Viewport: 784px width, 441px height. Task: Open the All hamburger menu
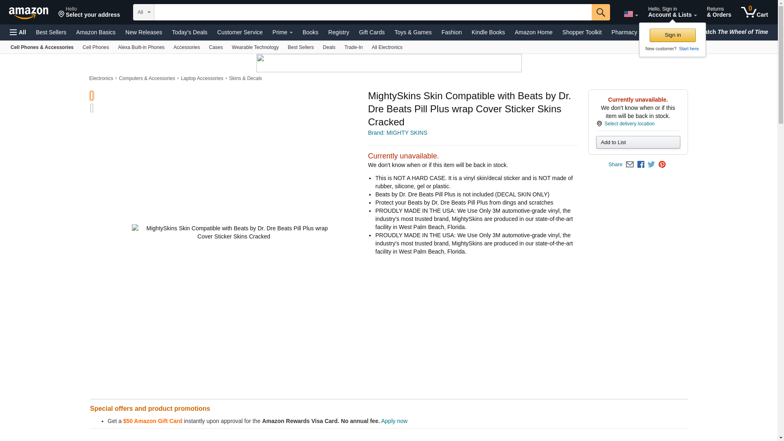18,32
